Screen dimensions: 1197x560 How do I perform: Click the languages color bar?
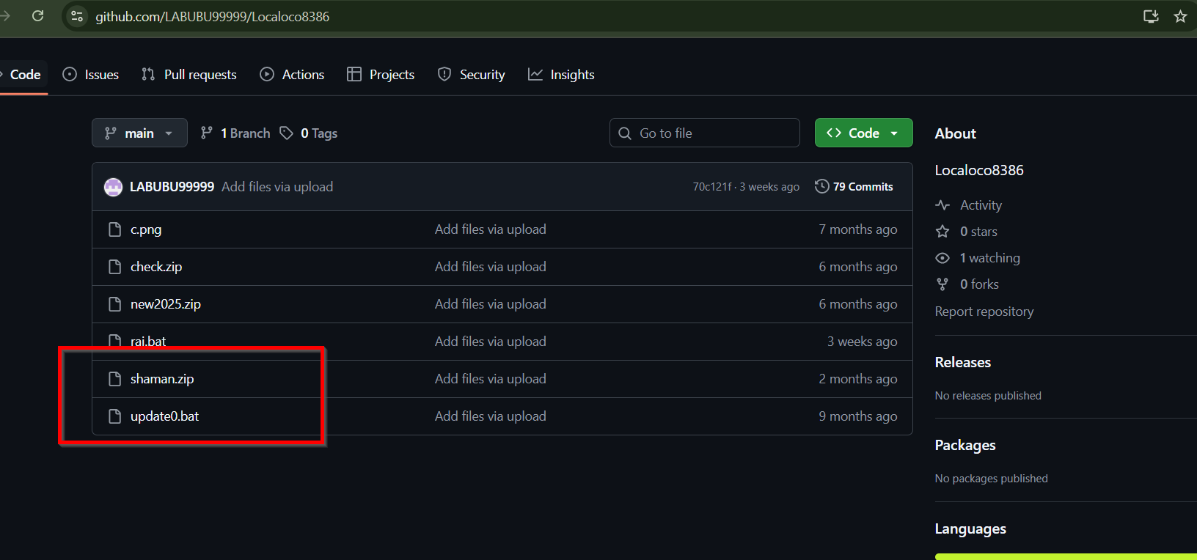click(1066, 557)
